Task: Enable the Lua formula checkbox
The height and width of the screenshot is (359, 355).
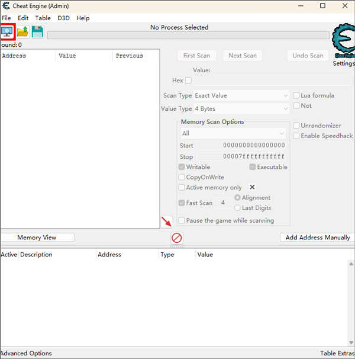Action: point(296,95)
